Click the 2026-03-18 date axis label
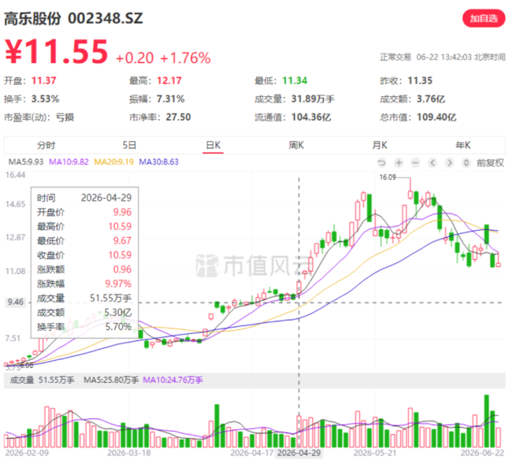 pos(129,453)
